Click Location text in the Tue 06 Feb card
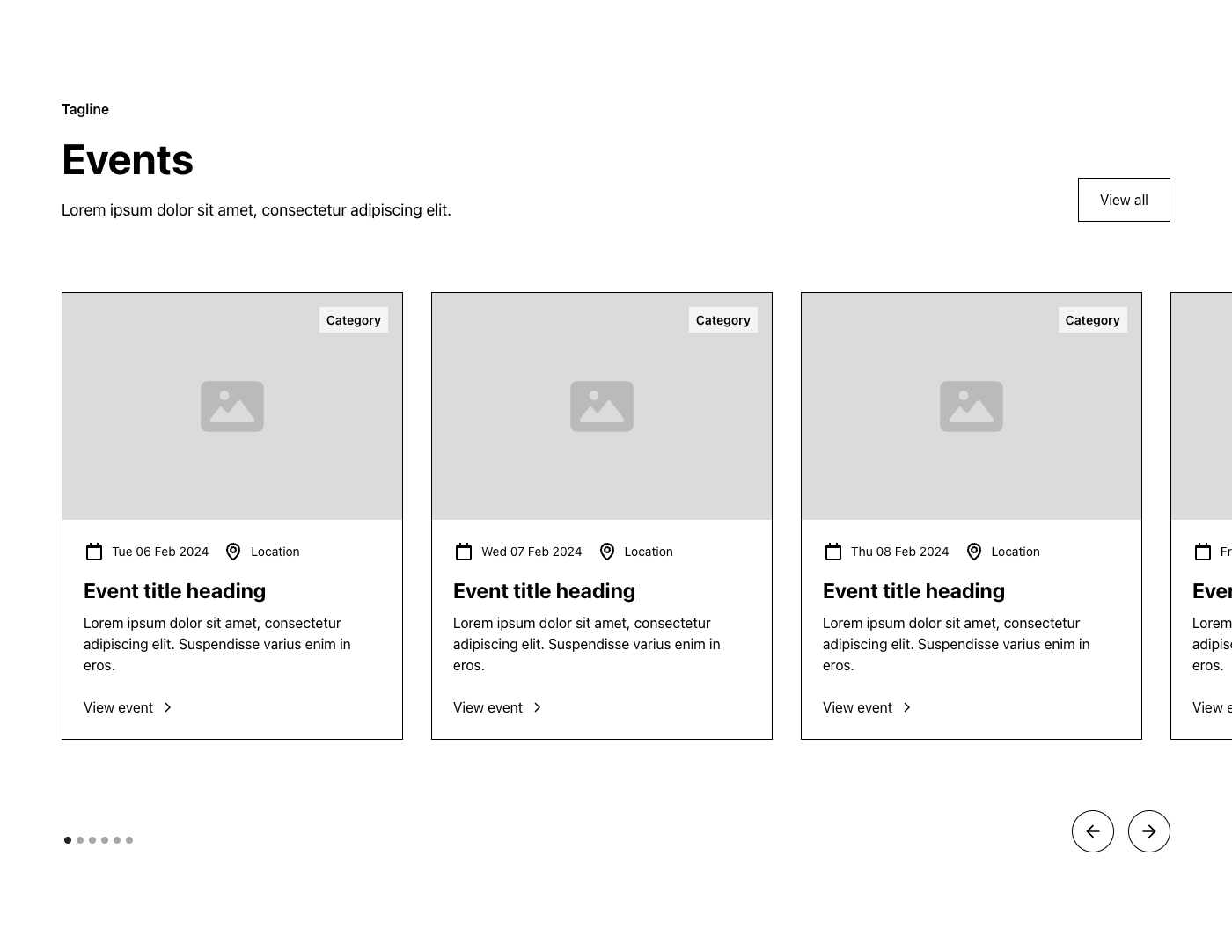Image resolution: width=1232 pixels, height=951 pixels. click(275, 552)
